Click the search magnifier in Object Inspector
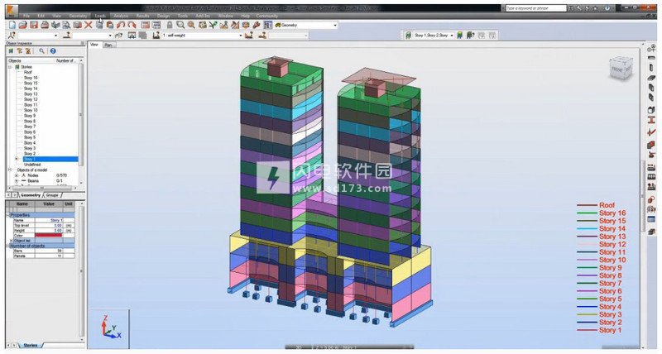This screenshot has width=662, height=354. [x=42, y=50]
